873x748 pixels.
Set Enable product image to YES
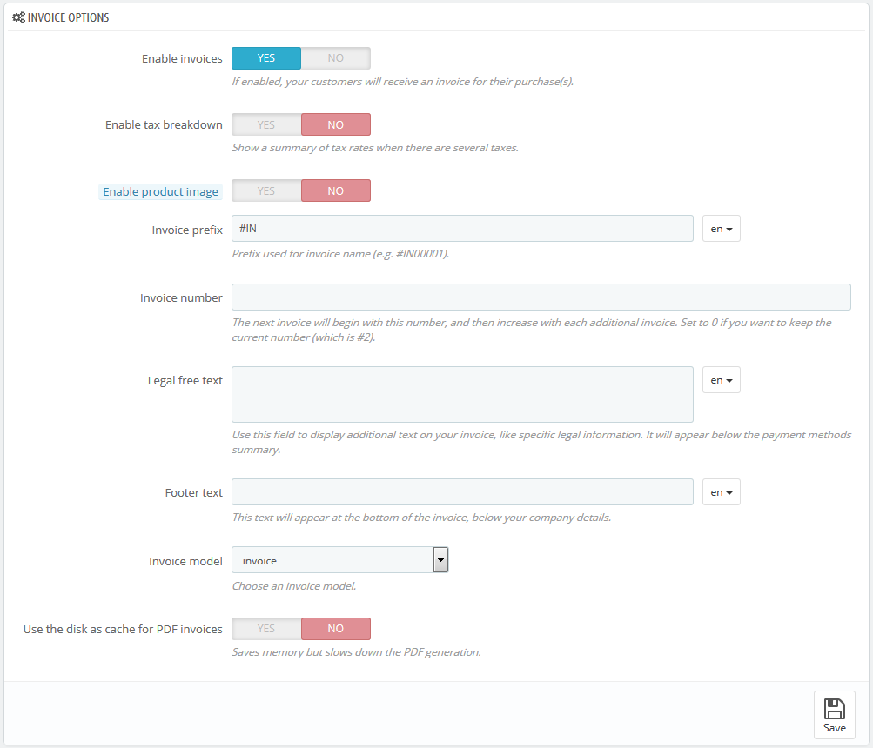(266, 190)
